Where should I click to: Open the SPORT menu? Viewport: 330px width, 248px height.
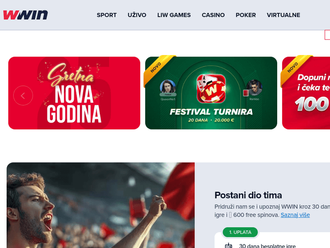point(107,15)
